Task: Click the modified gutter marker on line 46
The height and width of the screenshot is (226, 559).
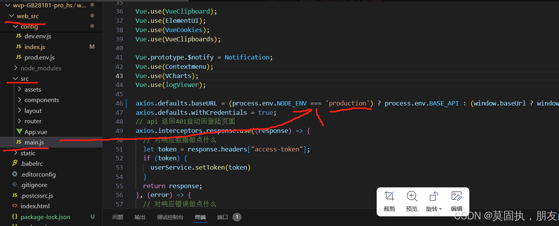Action: [127, 103]
